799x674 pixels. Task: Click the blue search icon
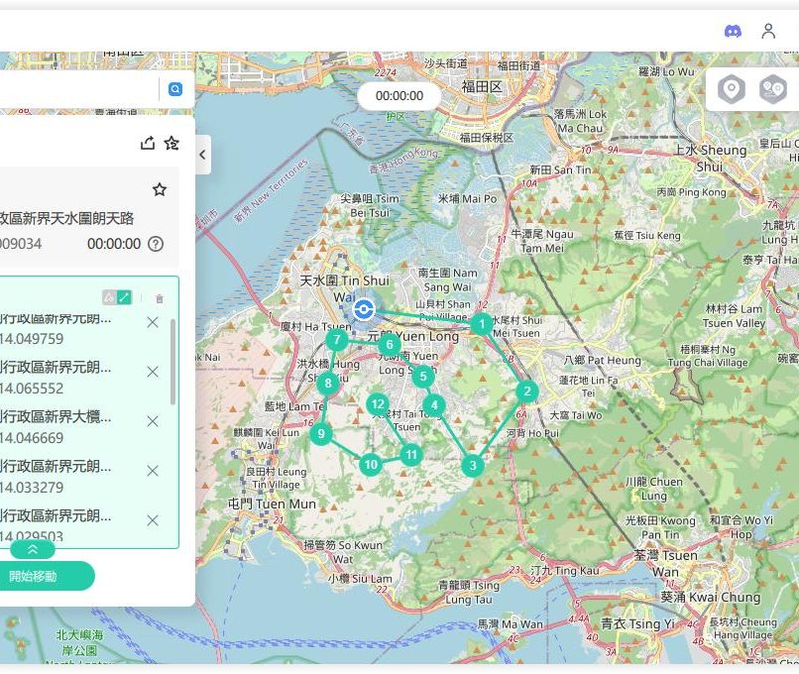pyautogui.click(x=175, y=89)
